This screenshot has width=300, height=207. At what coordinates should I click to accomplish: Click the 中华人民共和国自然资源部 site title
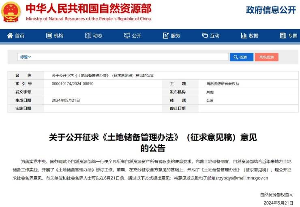89,8
